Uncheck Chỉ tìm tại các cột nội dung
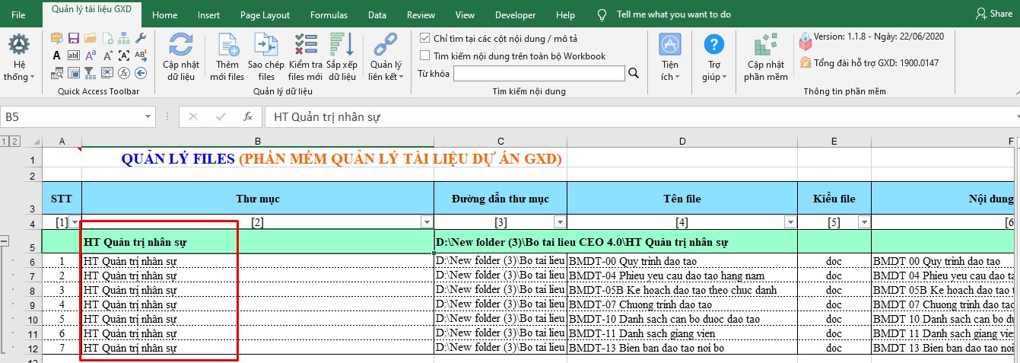The image size is (1020, 363). point(425,38)
